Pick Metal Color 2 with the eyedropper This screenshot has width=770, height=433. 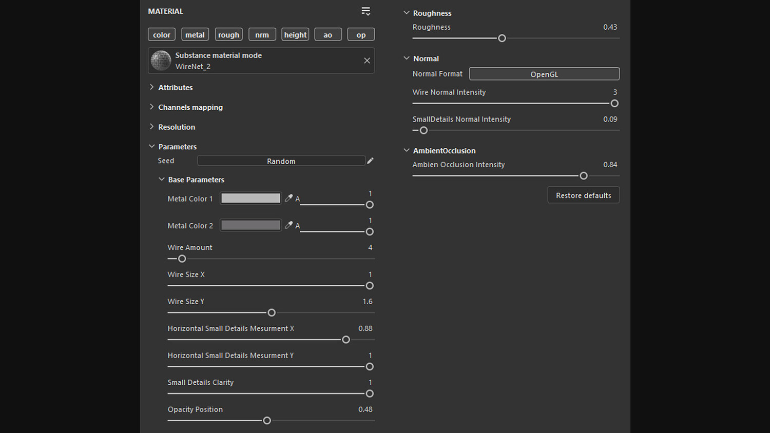tap(288, 225)
